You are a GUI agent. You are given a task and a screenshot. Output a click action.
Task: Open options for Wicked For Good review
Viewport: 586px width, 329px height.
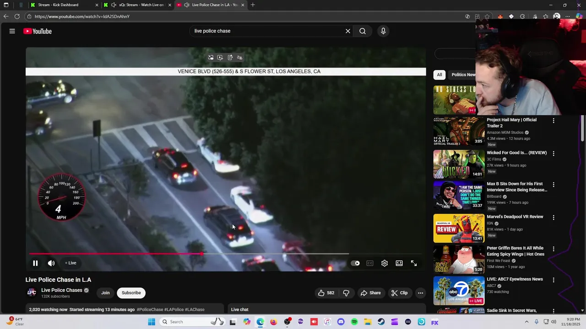553,154
